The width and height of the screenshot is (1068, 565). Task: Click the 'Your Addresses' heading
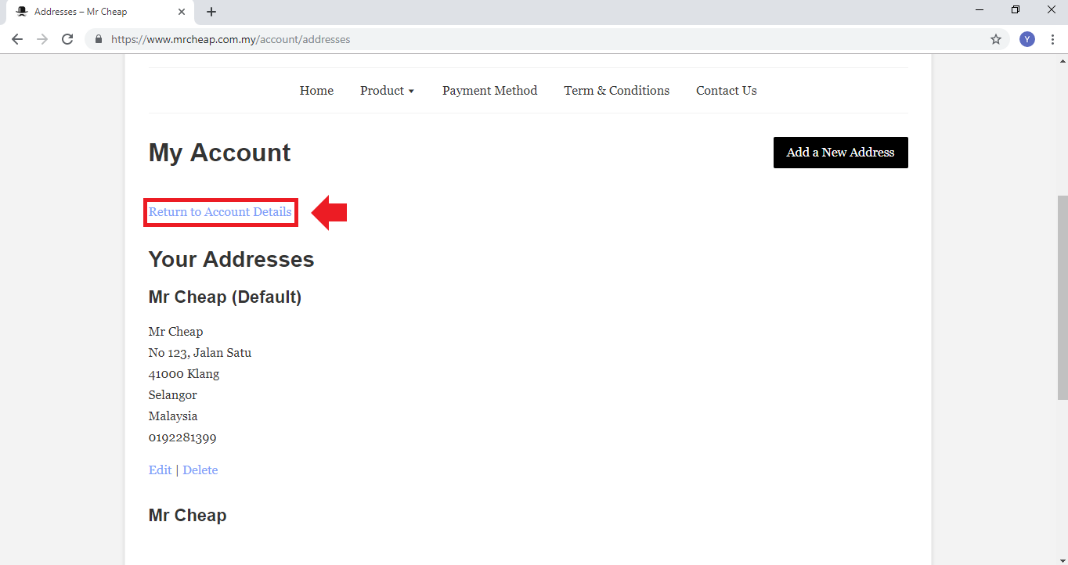click(231, 260)
